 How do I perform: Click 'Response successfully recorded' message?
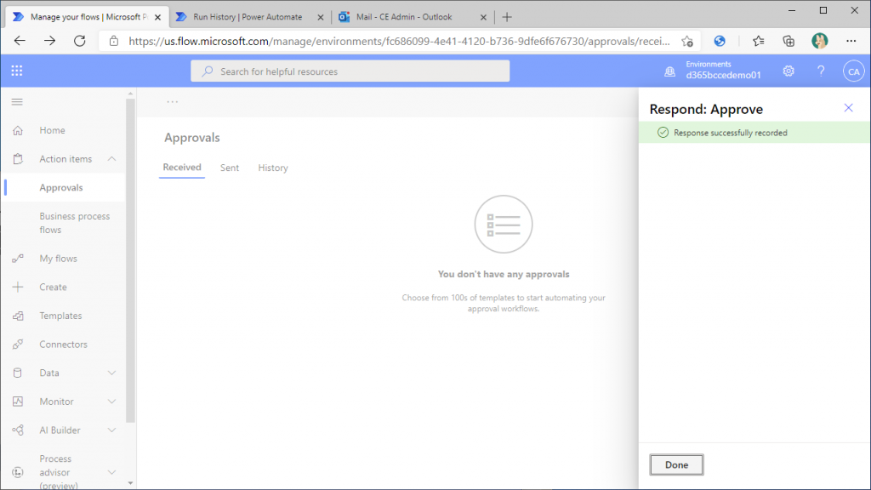[730, 133]
